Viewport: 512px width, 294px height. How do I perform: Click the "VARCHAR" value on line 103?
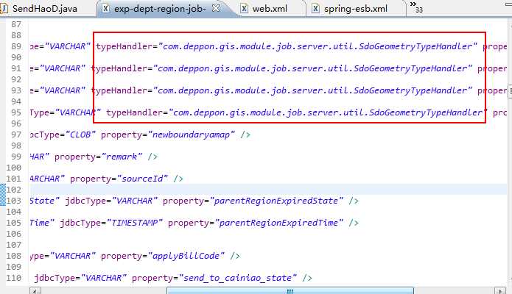[135, 201]
